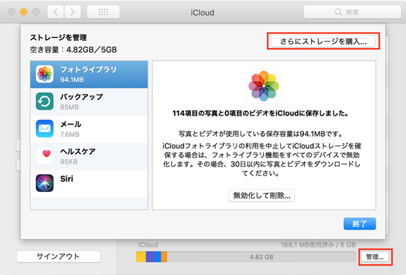Select the フォトライブラリ row label
The width and height of the screenshot is (406, 275).
point(88,70)
